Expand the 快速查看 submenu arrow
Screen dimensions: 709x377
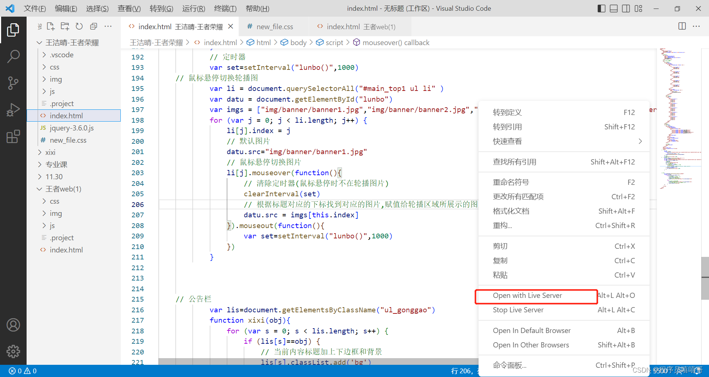[640, 141]
